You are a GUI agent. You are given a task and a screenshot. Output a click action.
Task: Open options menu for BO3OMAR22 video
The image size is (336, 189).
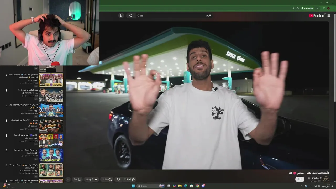point(6,165)
